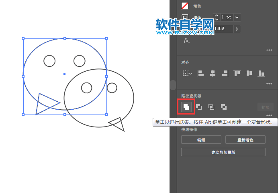Click the 编组 (Group) button
The height and width of the screenshot is (193, 278).
coord(201,140)
